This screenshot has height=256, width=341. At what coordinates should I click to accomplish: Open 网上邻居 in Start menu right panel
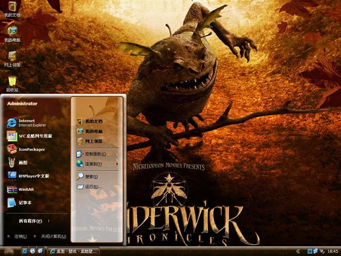click(x=90, y=141)
